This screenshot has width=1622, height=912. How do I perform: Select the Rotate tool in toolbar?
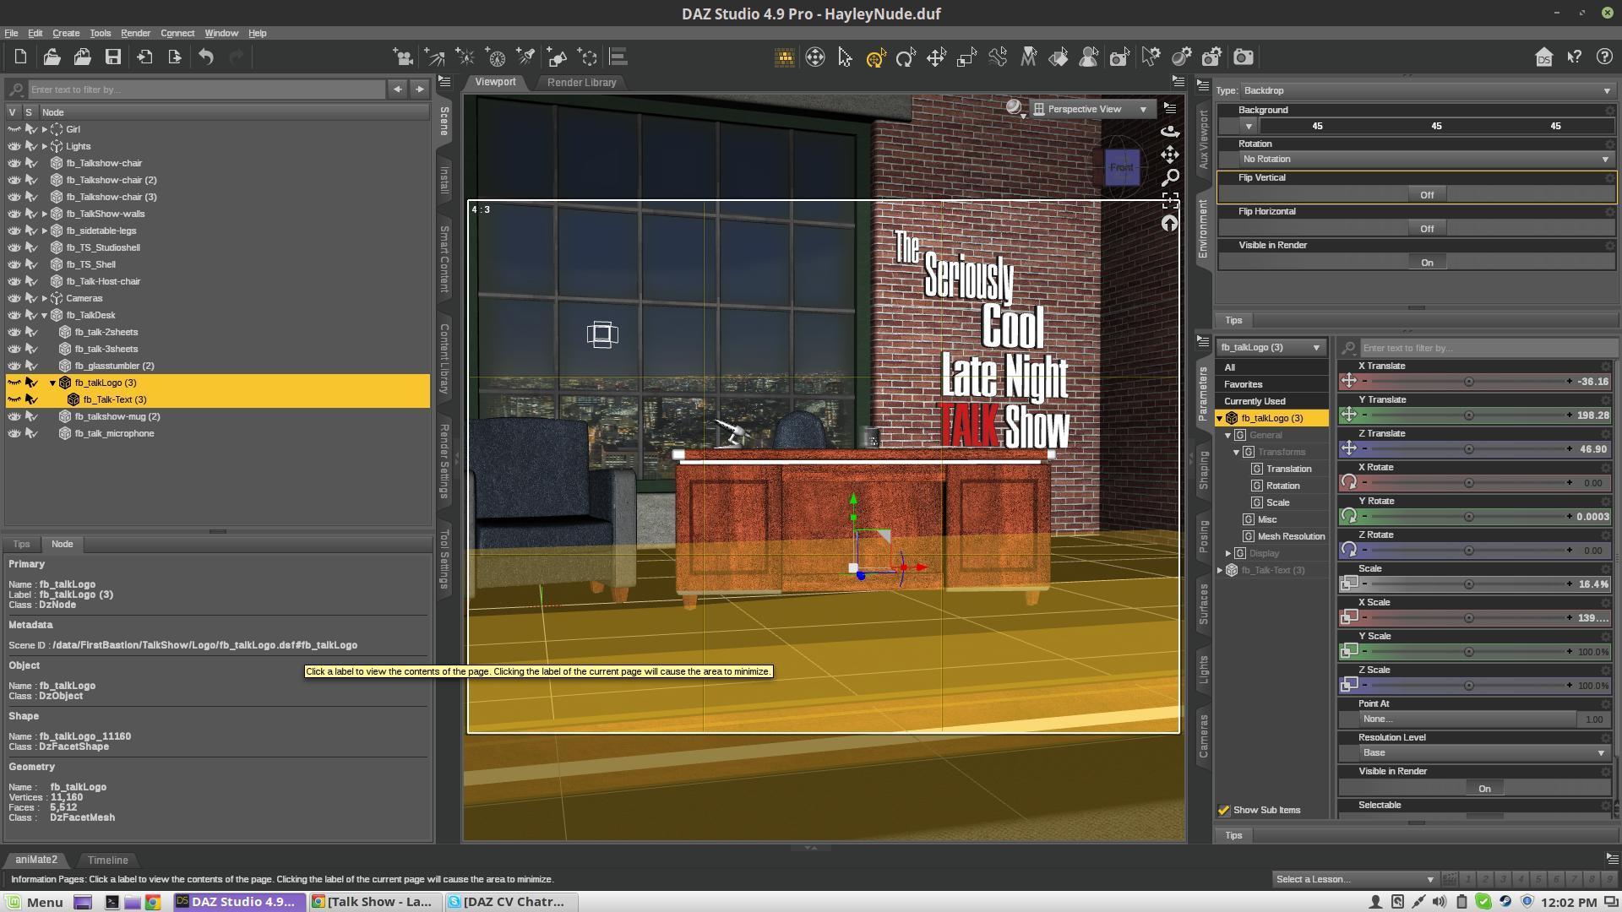point(906,57)
